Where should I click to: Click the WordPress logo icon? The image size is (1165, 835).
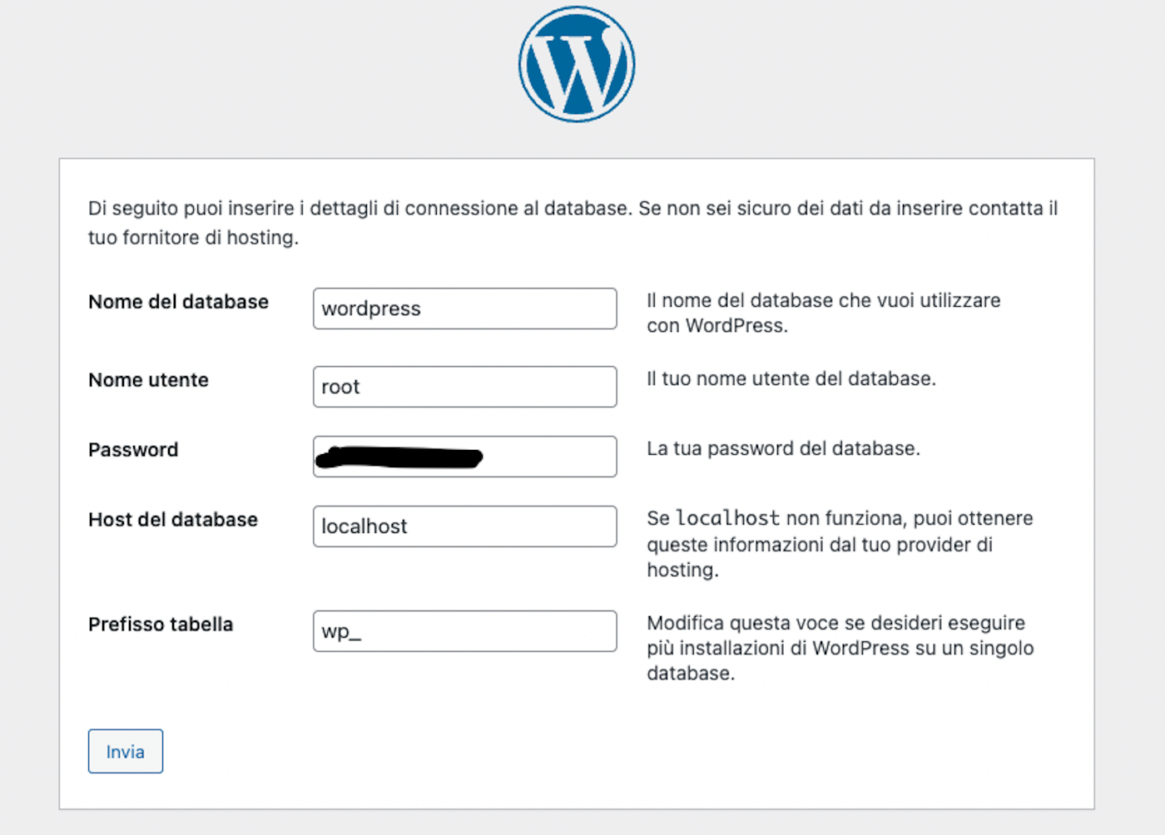(576, 63)
